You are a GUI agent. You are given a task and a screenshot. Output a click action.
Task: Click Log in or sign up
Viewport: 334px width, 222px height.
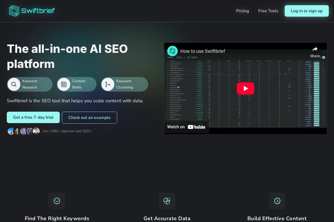307,11
